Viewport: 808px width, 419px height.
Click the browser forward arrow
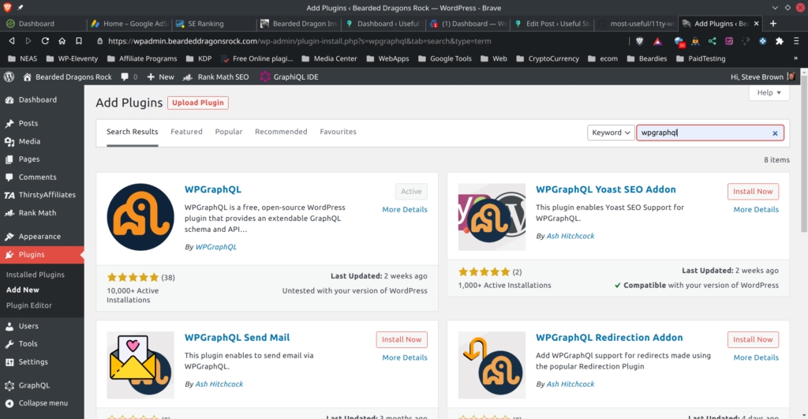(28, 41)
